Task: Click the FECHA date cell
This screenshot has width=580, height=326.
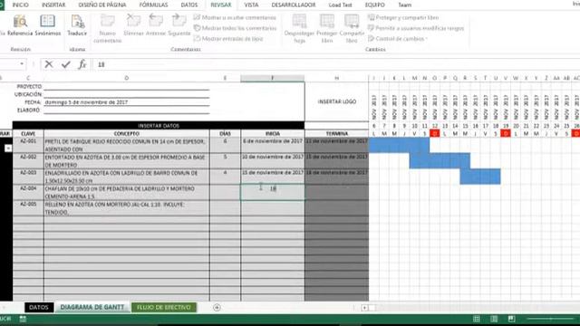Action: 127,102
